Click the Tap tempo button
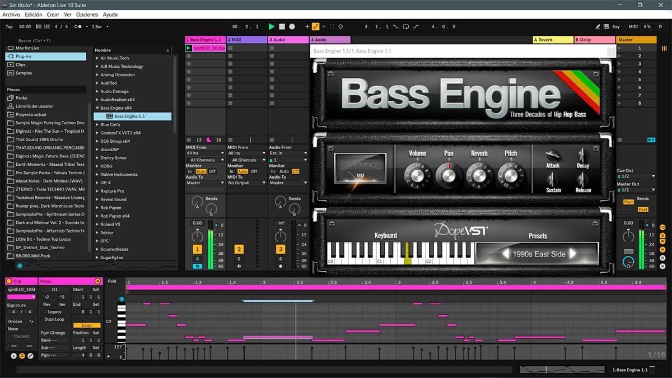This screenshot has height=378, width=672. tap(9, 26)
